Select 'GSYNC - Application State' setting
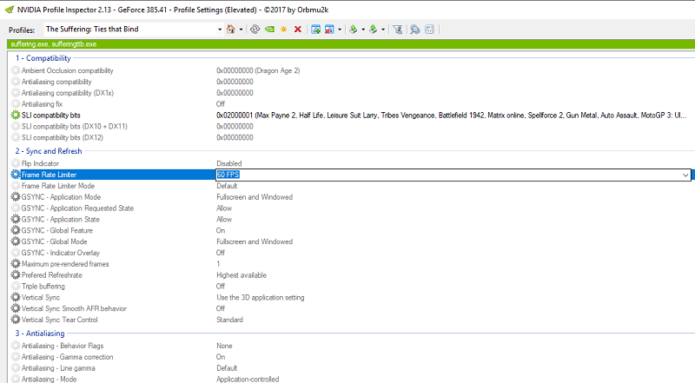Image resolution: width=695 pixels, height=383 pixels. point(60,220)
